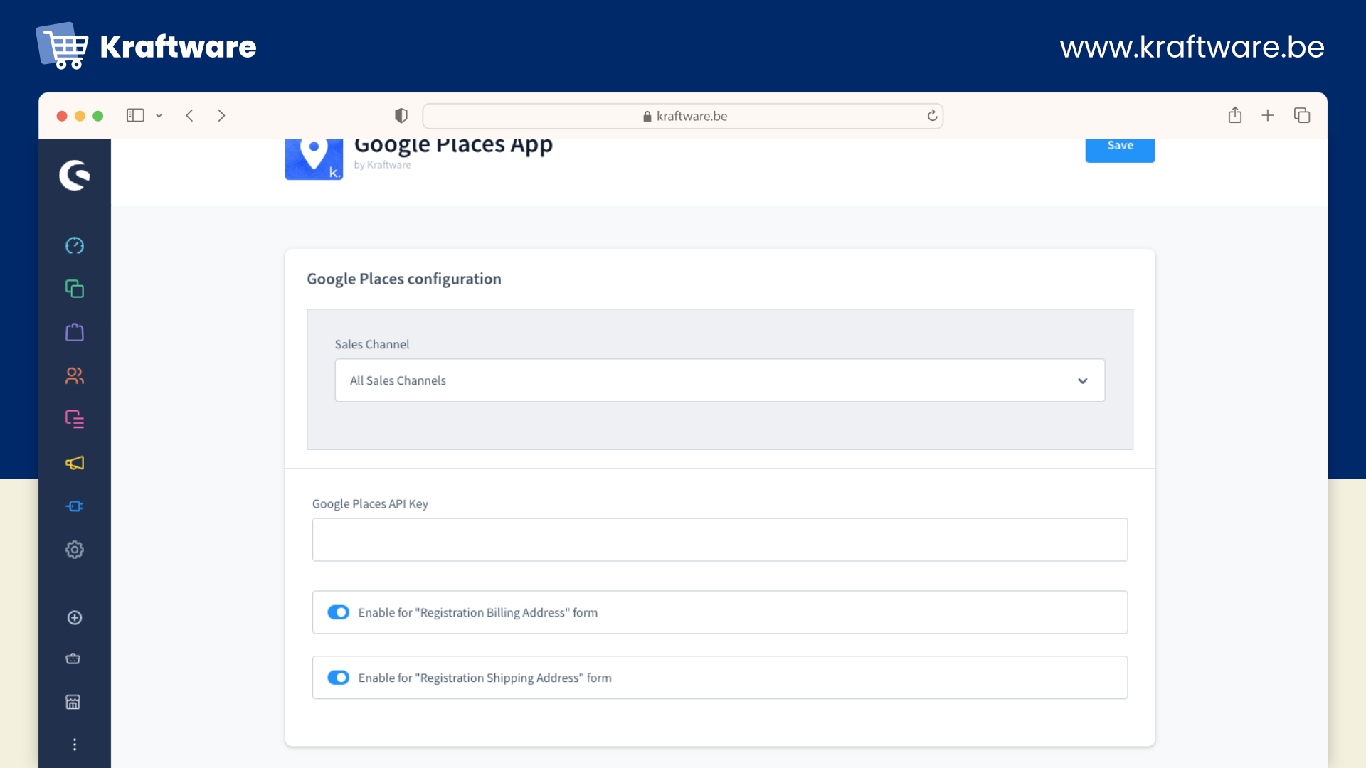Open the Marketing megaphone icon
The image size is (1366, 768).
point(75,463)
